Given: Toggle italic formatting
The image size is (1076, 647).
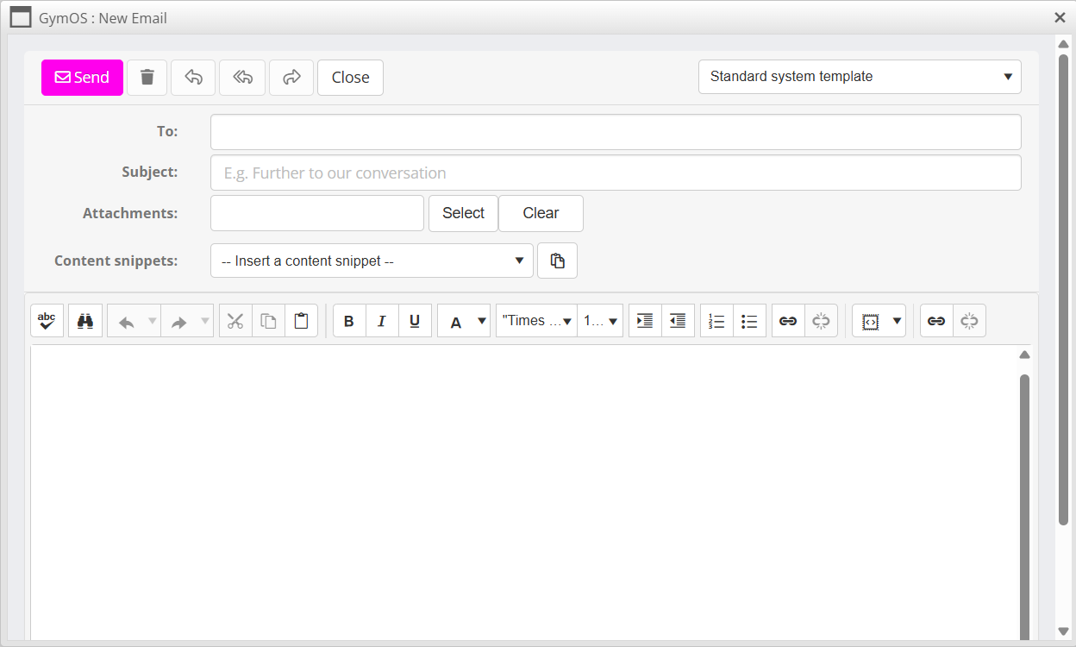Looking at the screenshot, I should pos(382,321).
